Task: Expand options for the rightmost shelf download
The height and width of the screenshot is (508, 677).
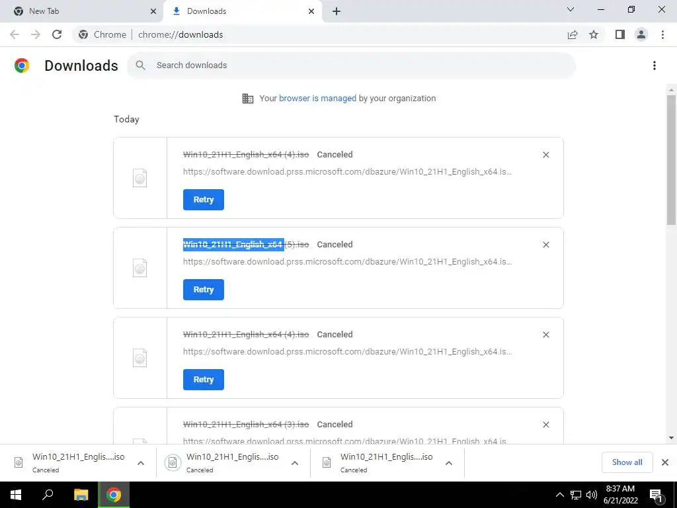Action: (x=449, y=463)
